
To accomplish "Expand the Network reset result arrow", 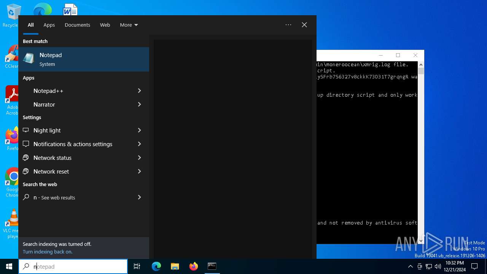I will [x=139, y=171].
